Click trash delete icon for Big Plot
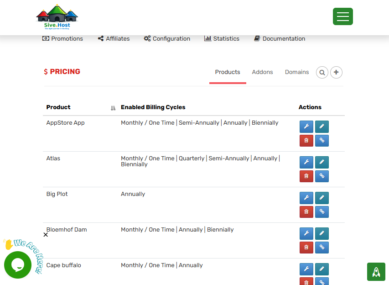The height and width of the screenshot is (285, 389). pos(306,212)
